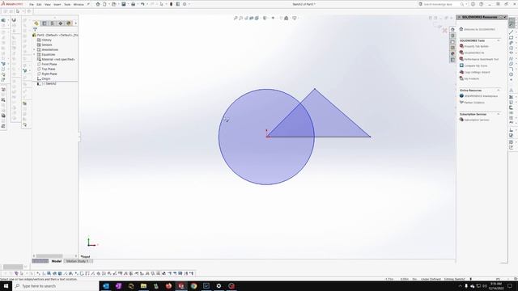Click the Home icon in top toolbar
The height and width of the screenshot is (291, 518).
pos(98,4)
